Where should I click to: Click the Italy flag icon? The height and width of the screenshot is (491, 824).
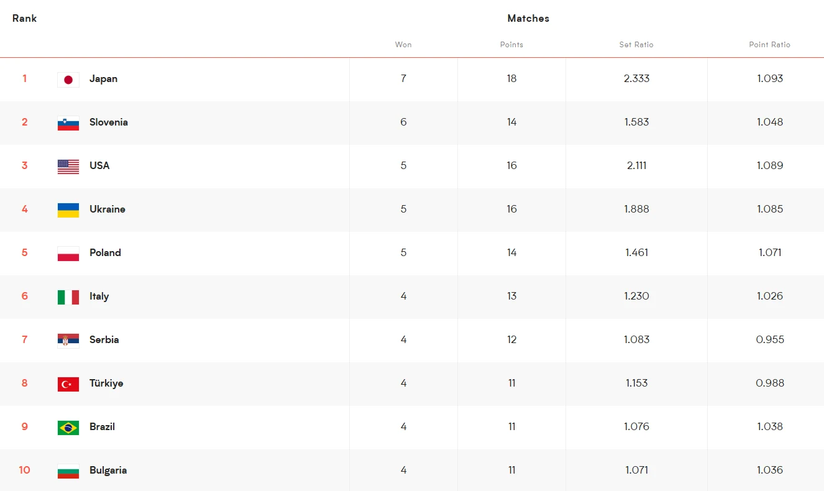[x=68, y=297]
